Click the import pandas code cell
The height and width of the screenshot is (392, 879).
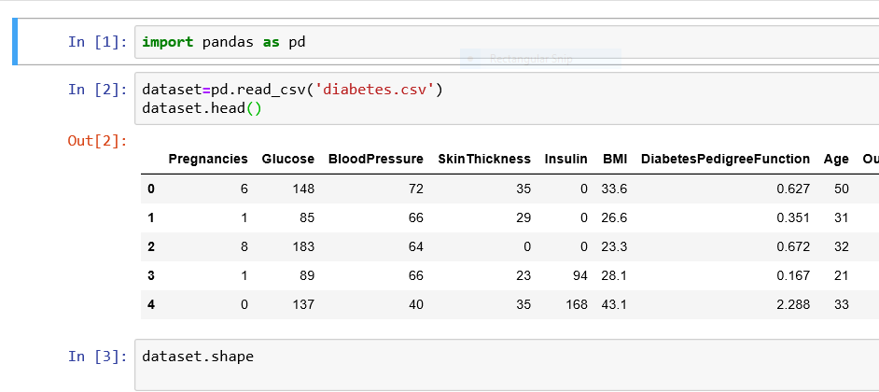504,42
